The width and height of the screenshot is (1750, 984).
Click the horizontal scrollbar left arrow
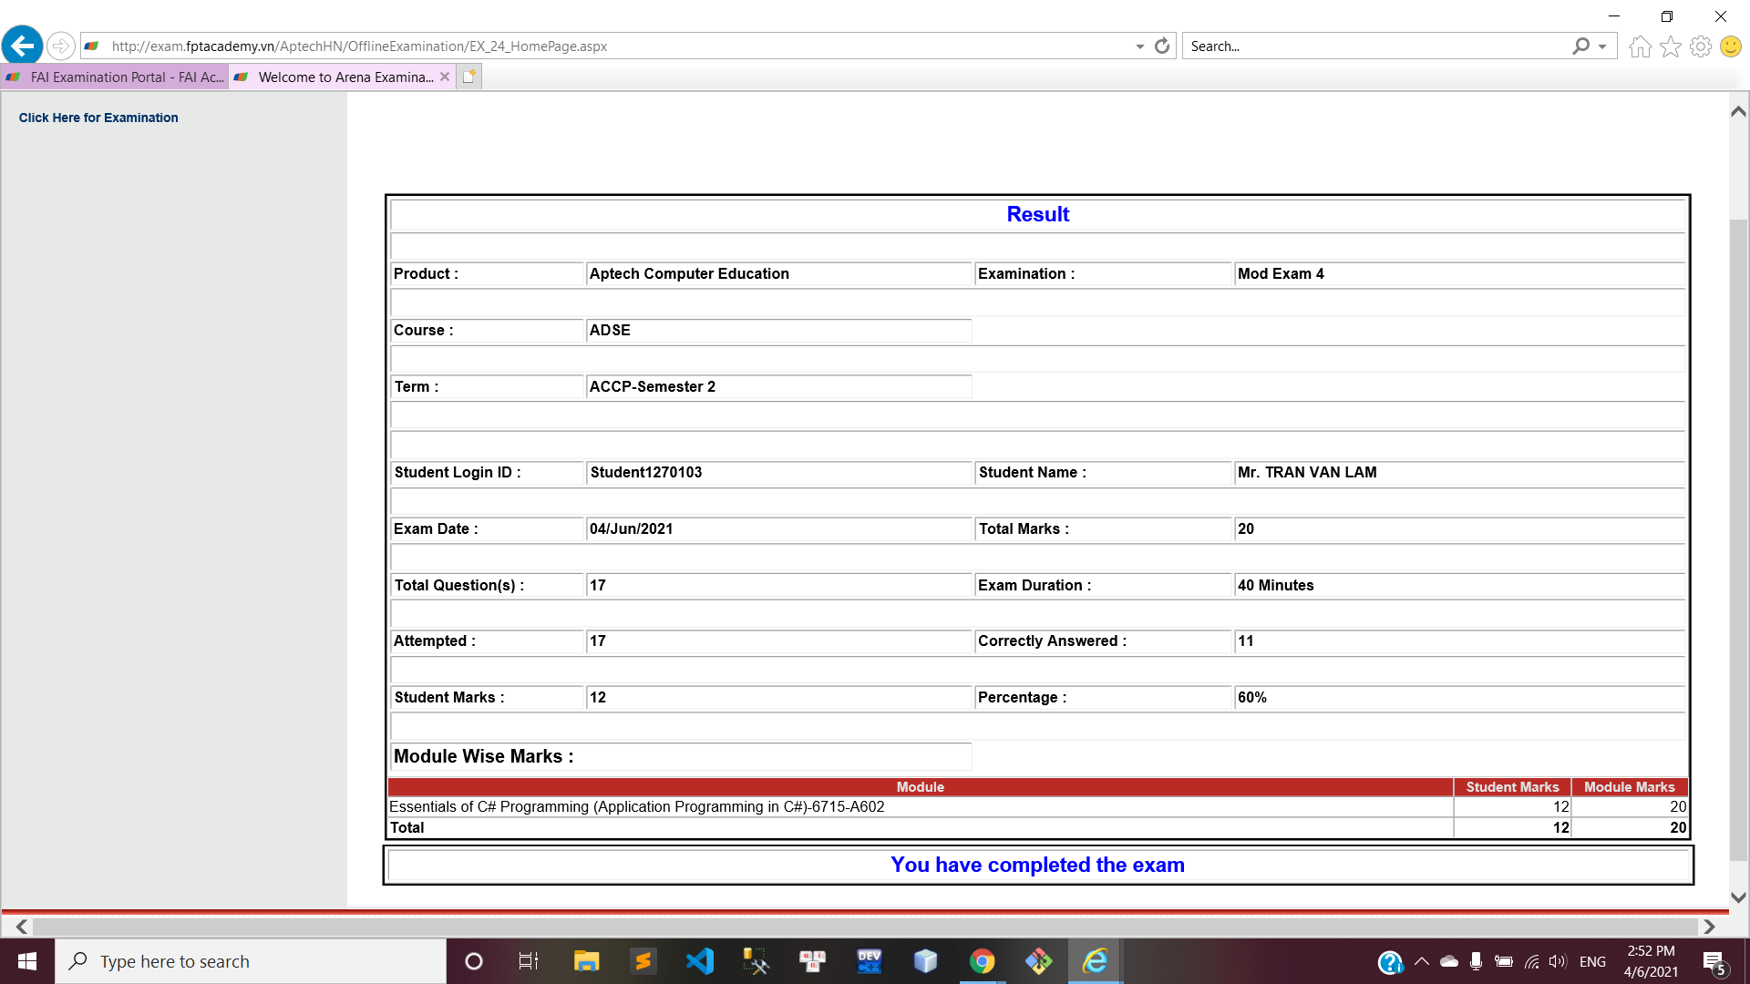(22, 927)
